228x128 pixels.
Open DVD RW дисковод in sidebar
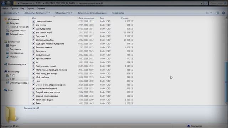[17, 83]
